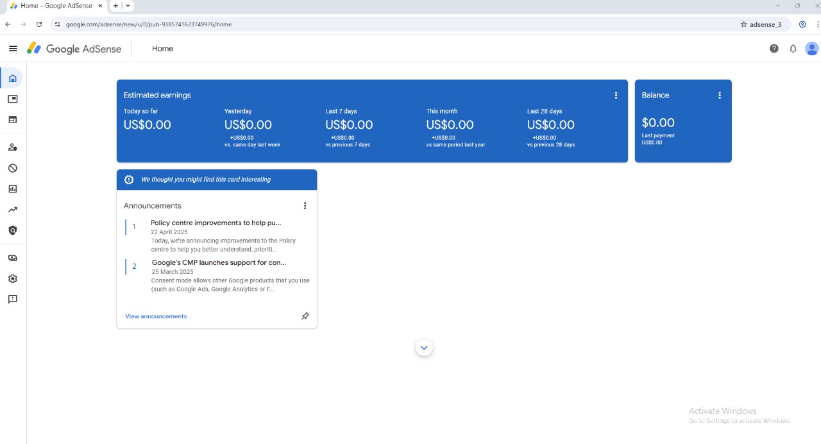Open the Google account avatar

811,49
